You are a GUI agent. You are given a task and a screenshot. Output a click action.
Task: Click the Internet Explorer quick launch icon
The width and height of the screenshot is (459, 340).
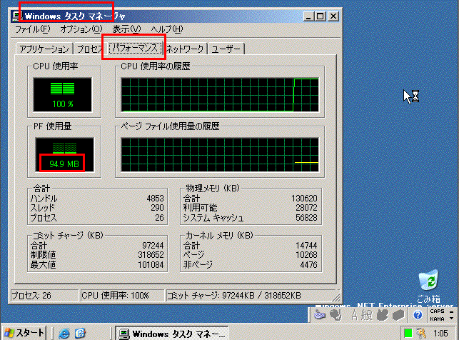(x=65, y=333)
